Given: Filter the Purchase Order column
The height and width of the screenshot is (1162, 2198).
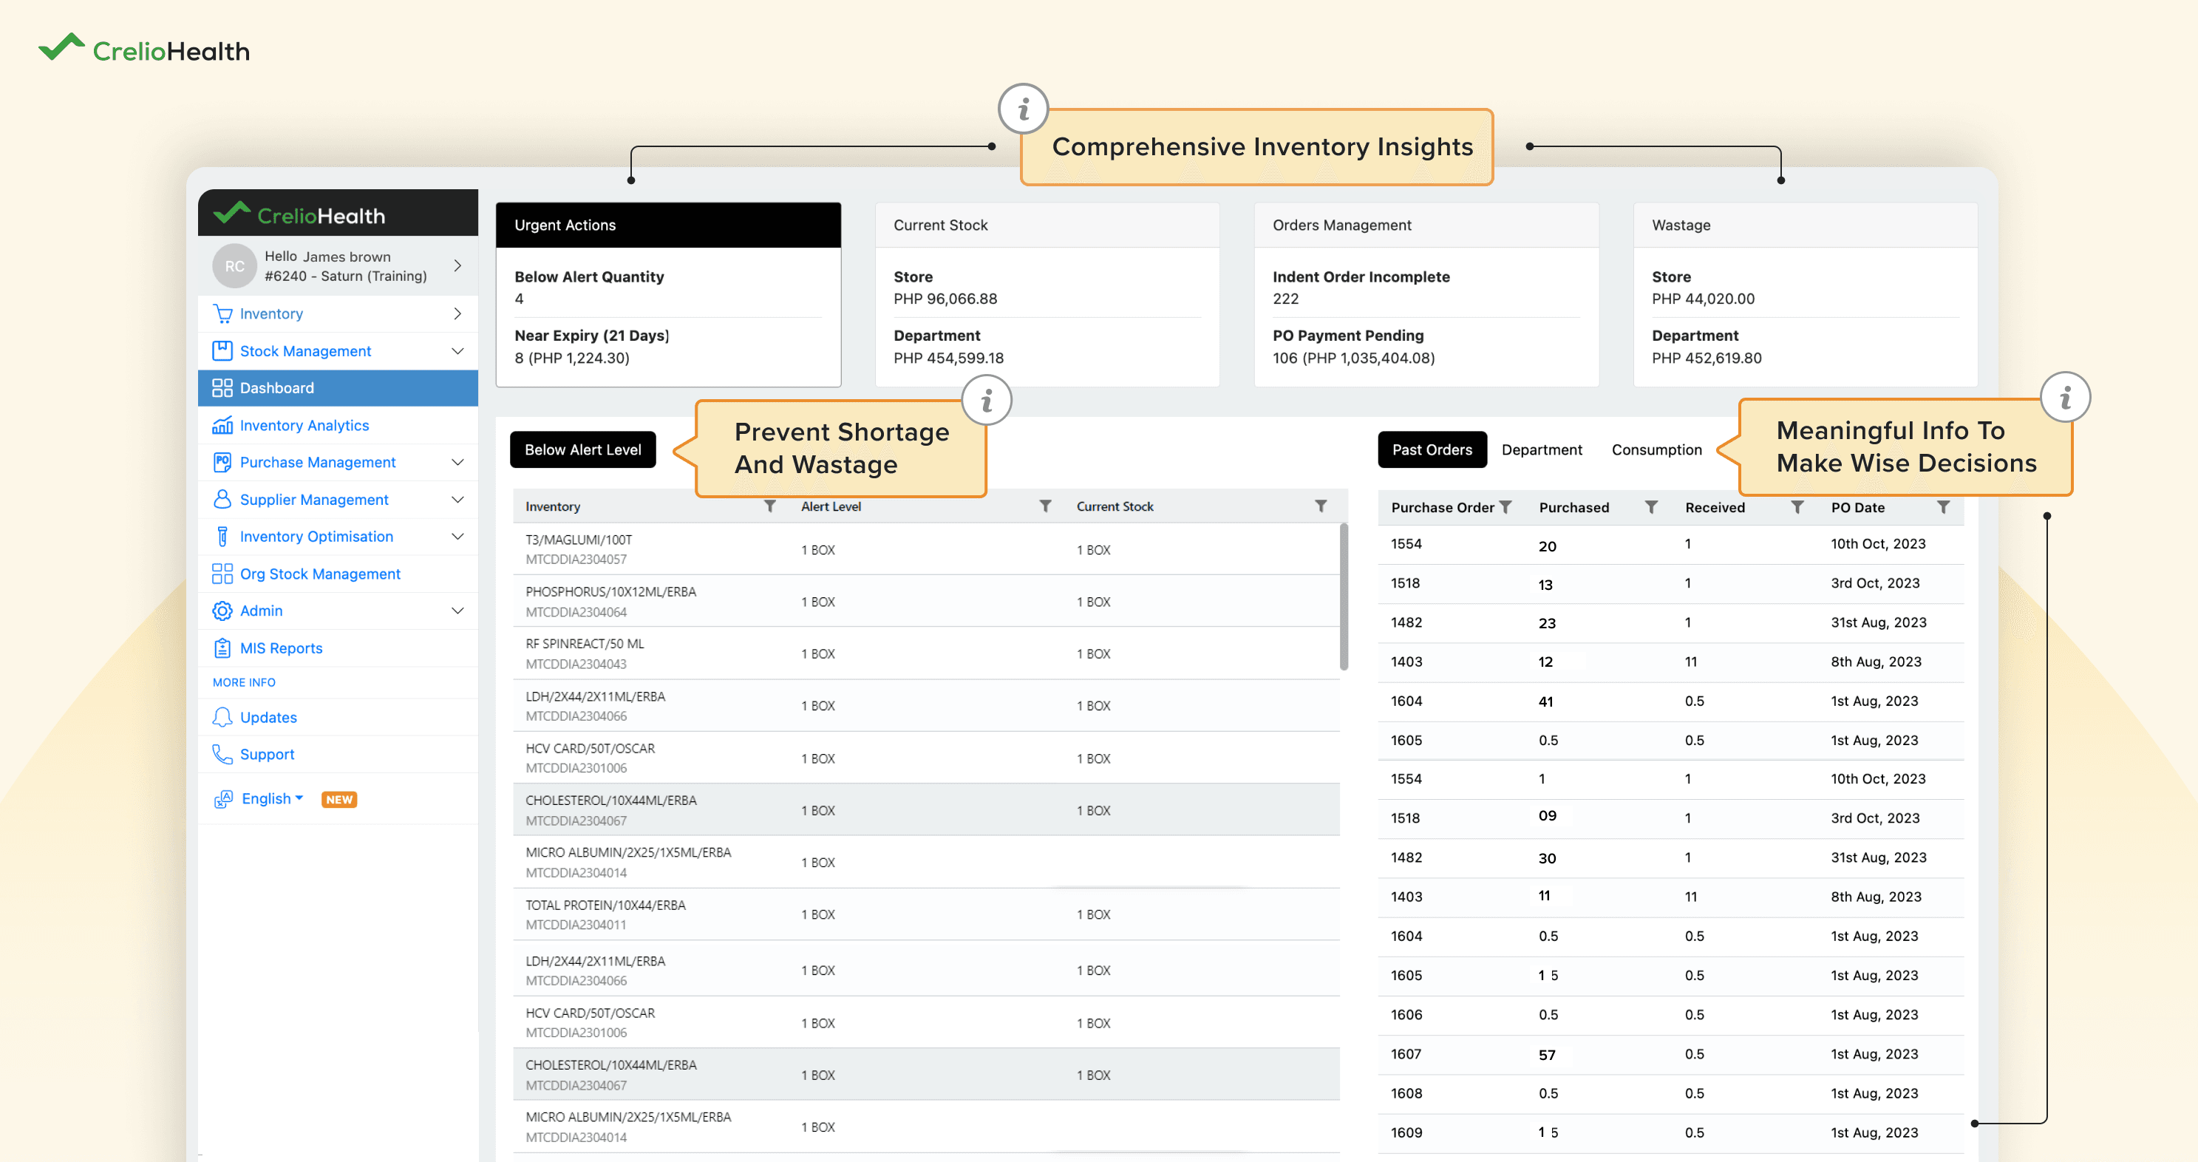Looking at the screenshot, I should tap(1505, 508).
